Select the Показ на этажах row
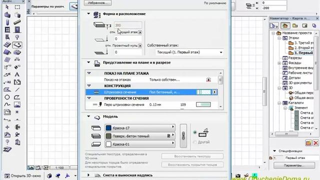 pos(151,79)
